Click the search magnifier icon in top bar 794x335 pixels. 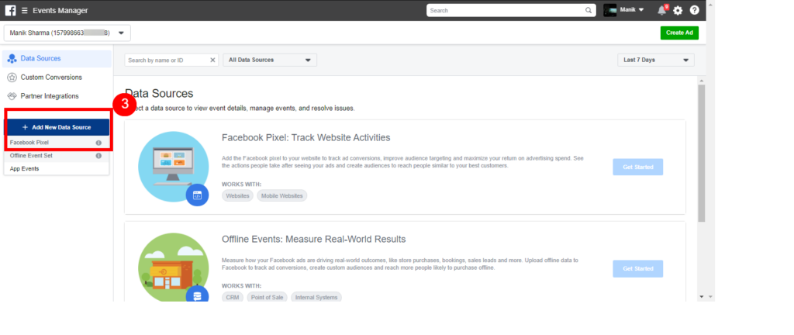(588, 10)
